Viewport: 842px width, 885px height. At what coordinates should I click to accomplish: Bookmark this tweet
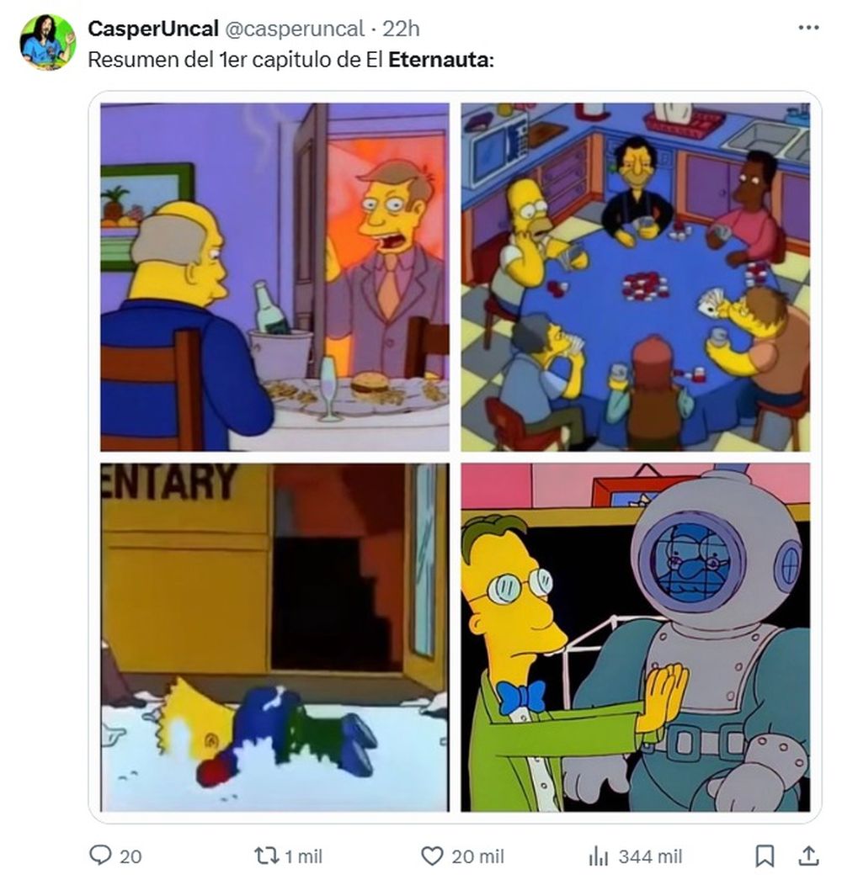click(765, 856)
